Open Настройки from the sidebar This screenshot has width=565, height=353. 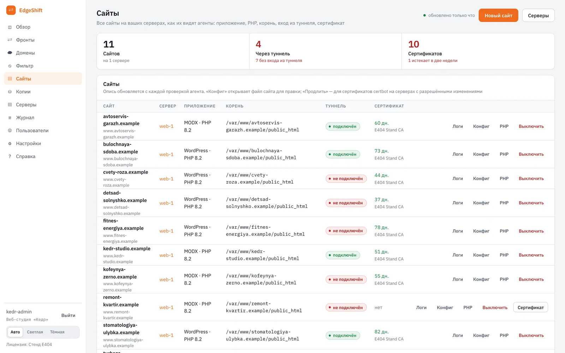(x=43, y=144)
